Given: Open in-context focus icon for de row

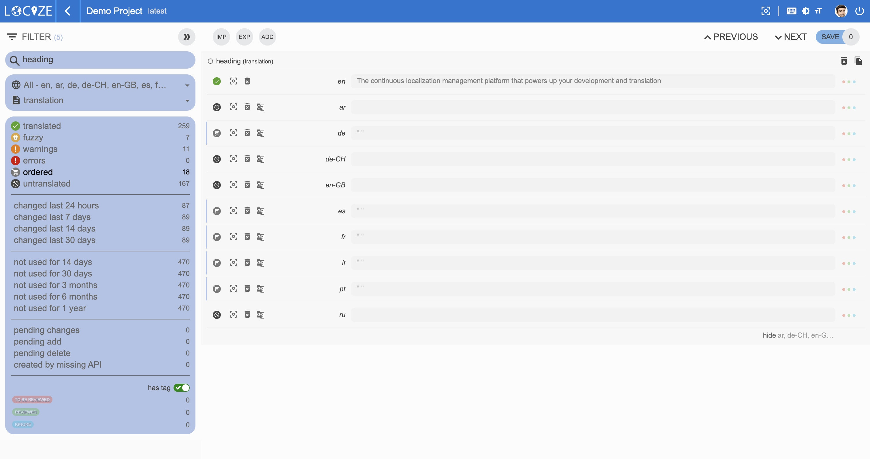Looking at the screenshot, I should pos(233,133).
